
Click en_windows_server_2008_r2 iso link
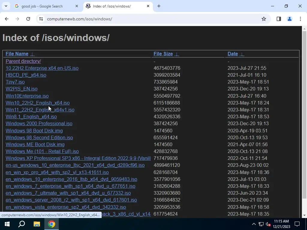click(x=71, y=200)
